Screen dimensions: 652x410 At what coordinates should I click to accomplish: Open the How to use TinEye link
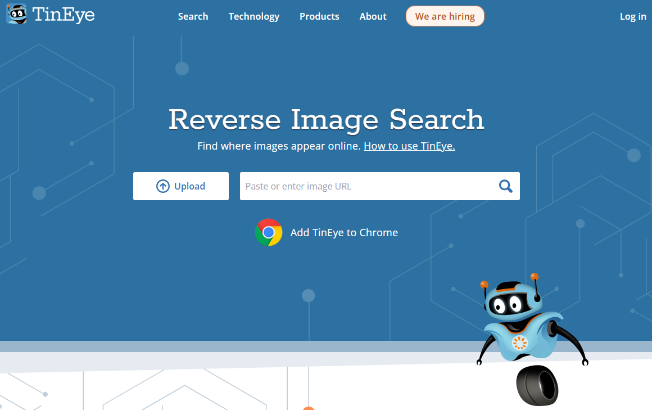[x=409, y=146]
